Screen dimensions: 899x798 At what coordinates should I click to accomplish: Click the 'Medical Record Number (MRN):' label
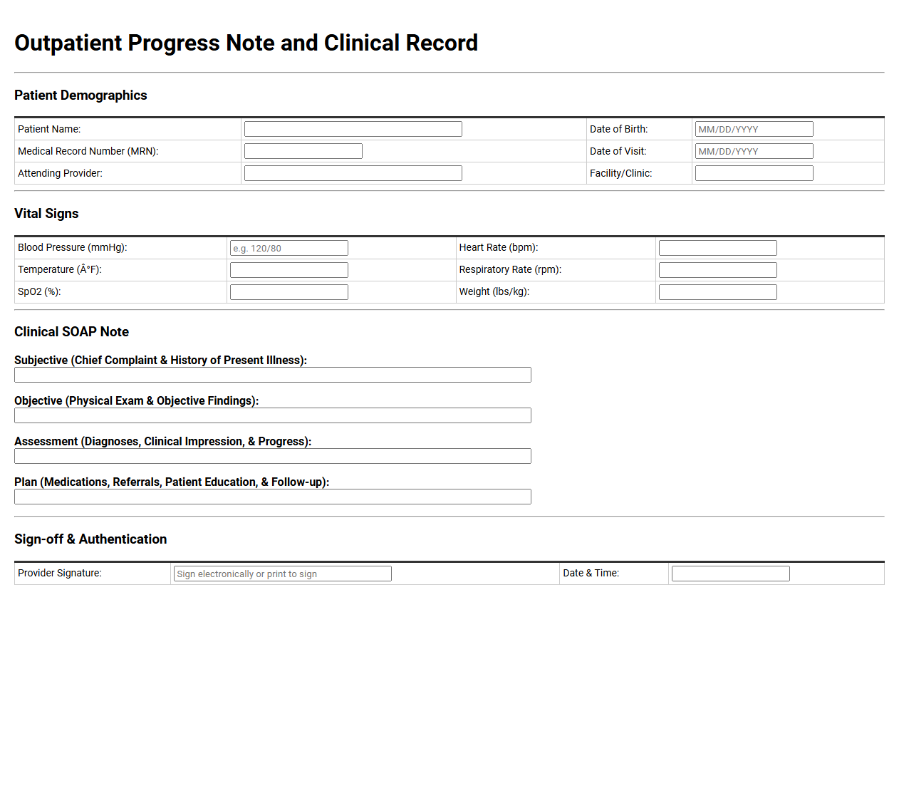[x=88, y=151]
